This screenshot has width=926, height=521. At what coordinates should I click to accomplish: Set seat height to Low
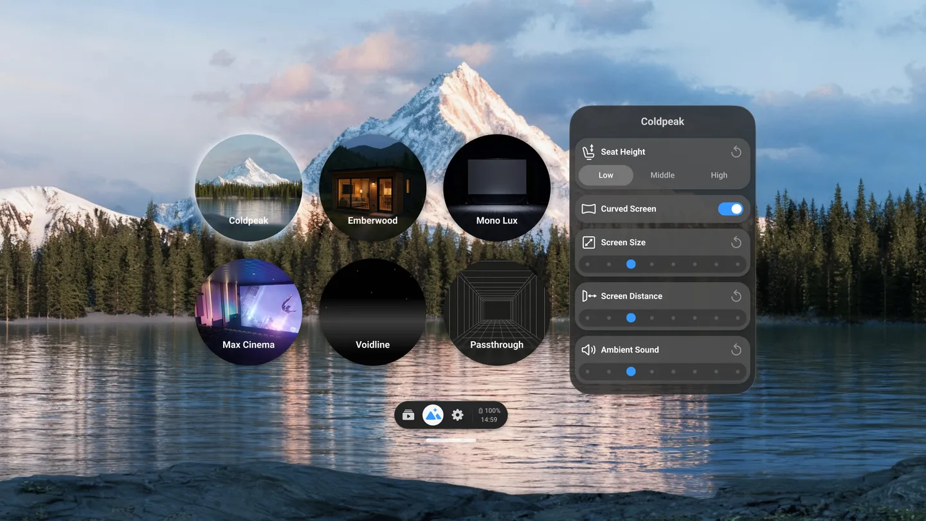click(606, 175)
